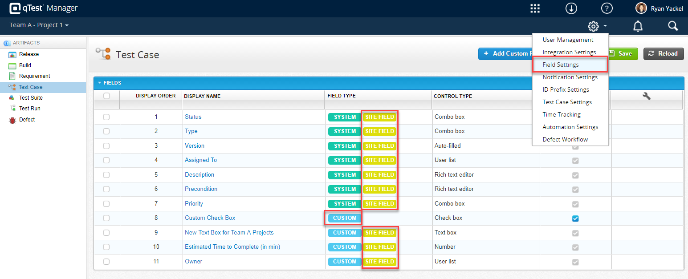
Task: Open the nine-dot apps grid icon
Action: pos(535,8)
